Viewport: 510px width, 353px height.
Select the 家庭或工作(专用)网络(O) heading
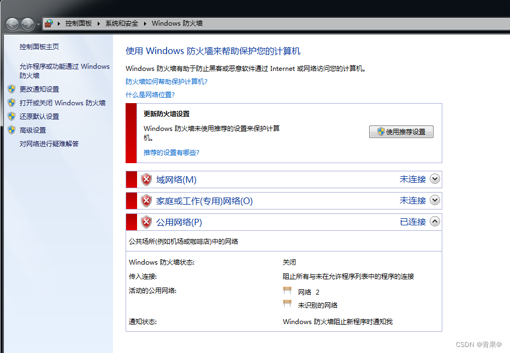click(204, 201)
